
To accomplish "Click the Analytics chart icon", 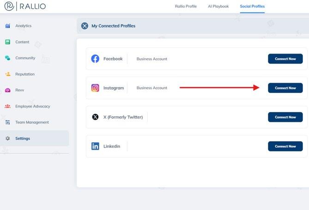I will coord(8,26).
